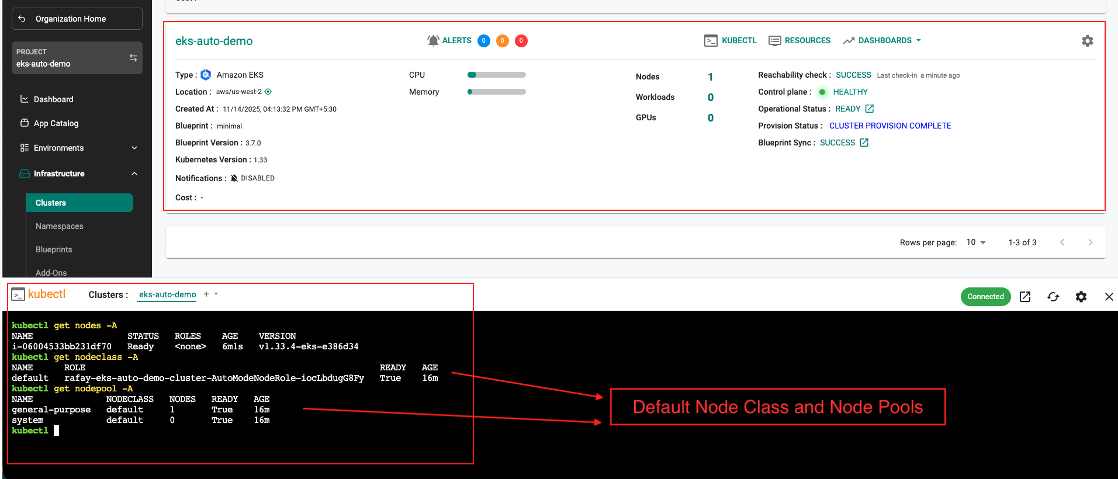
Task: Click the red alerts count badge
Action: coord(521,41)
